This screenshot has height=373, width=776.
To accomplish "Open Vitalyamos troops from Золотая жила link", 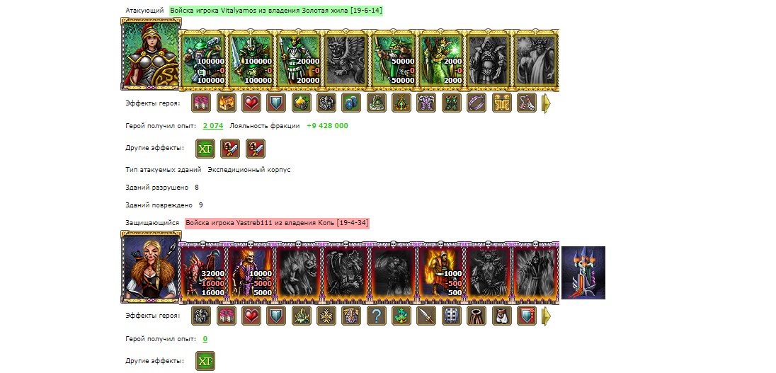I will [x=276, y=11].
